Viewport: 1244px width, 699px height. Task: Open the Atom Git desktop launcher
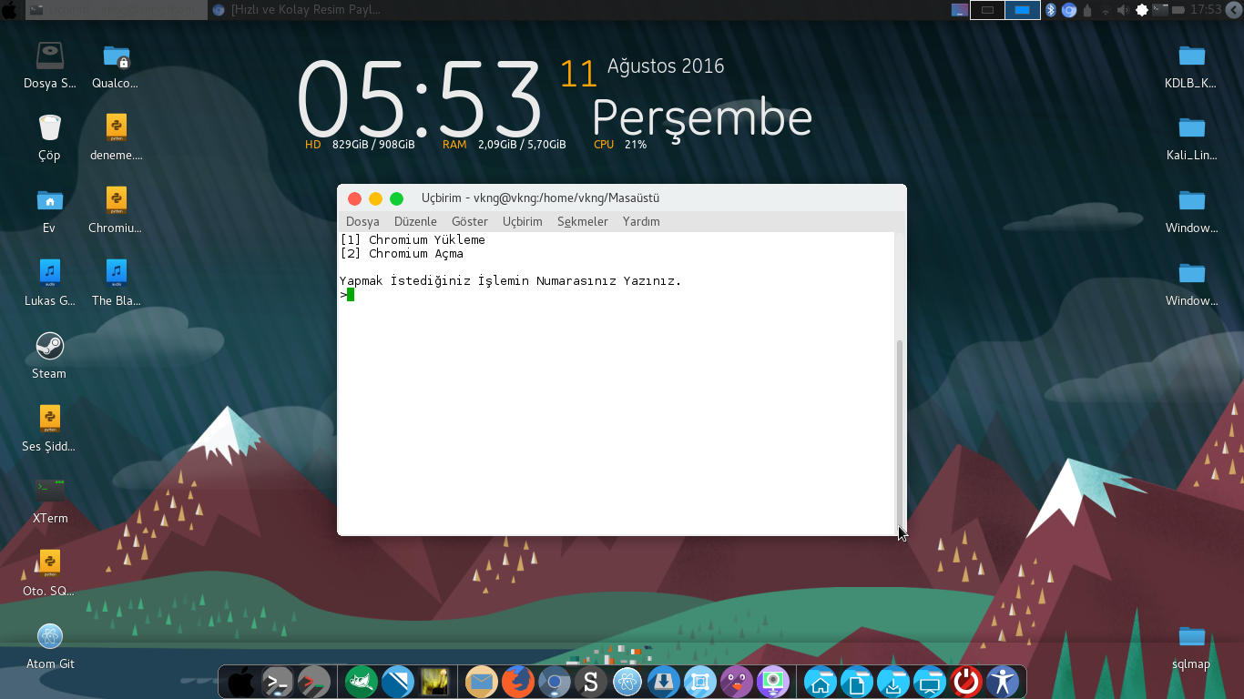[50, 636]
